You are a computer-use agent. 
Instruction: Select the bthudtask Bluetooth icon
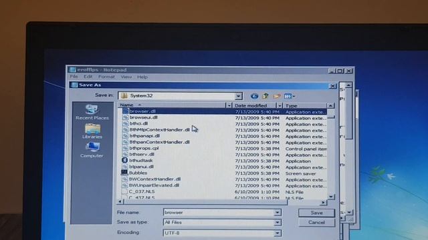tap(125, 160)
